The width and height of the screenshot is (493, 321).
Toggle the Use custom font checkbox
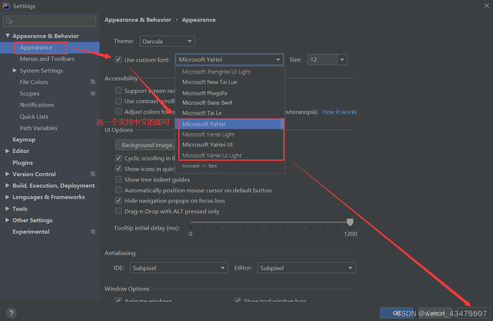pyautogui.click(x=118, y=59)
